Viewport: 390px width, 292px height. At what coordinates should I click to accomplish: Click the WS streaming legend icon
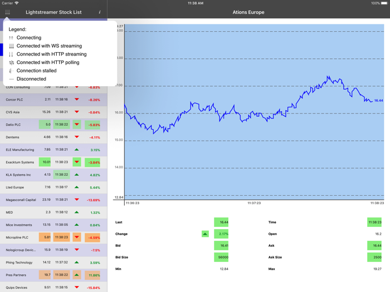pyautogui.click(x=11, y=46)
